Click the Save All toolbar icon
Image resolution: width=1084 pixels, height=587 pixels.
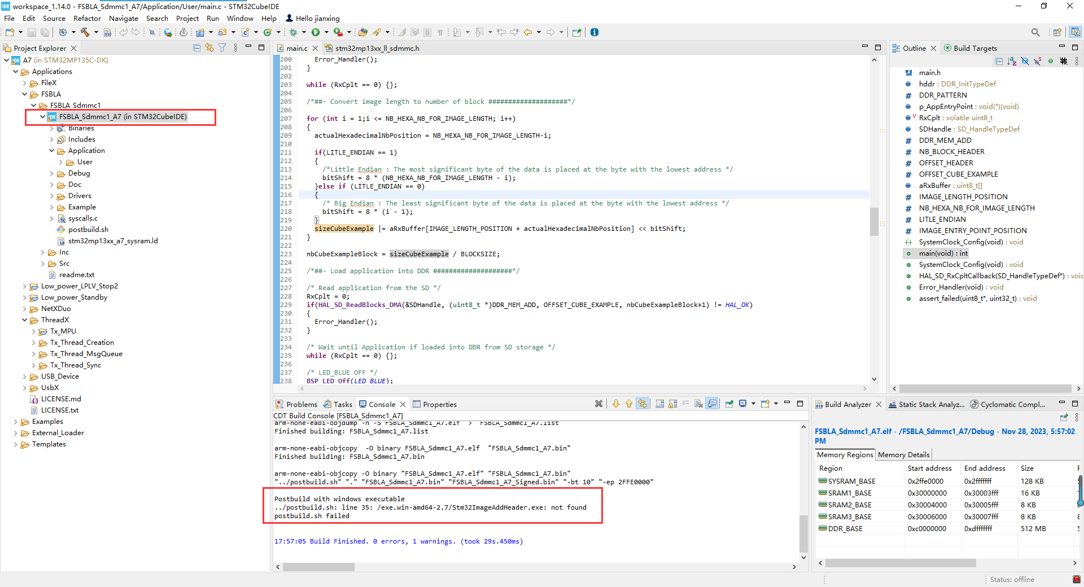[45, 32]
